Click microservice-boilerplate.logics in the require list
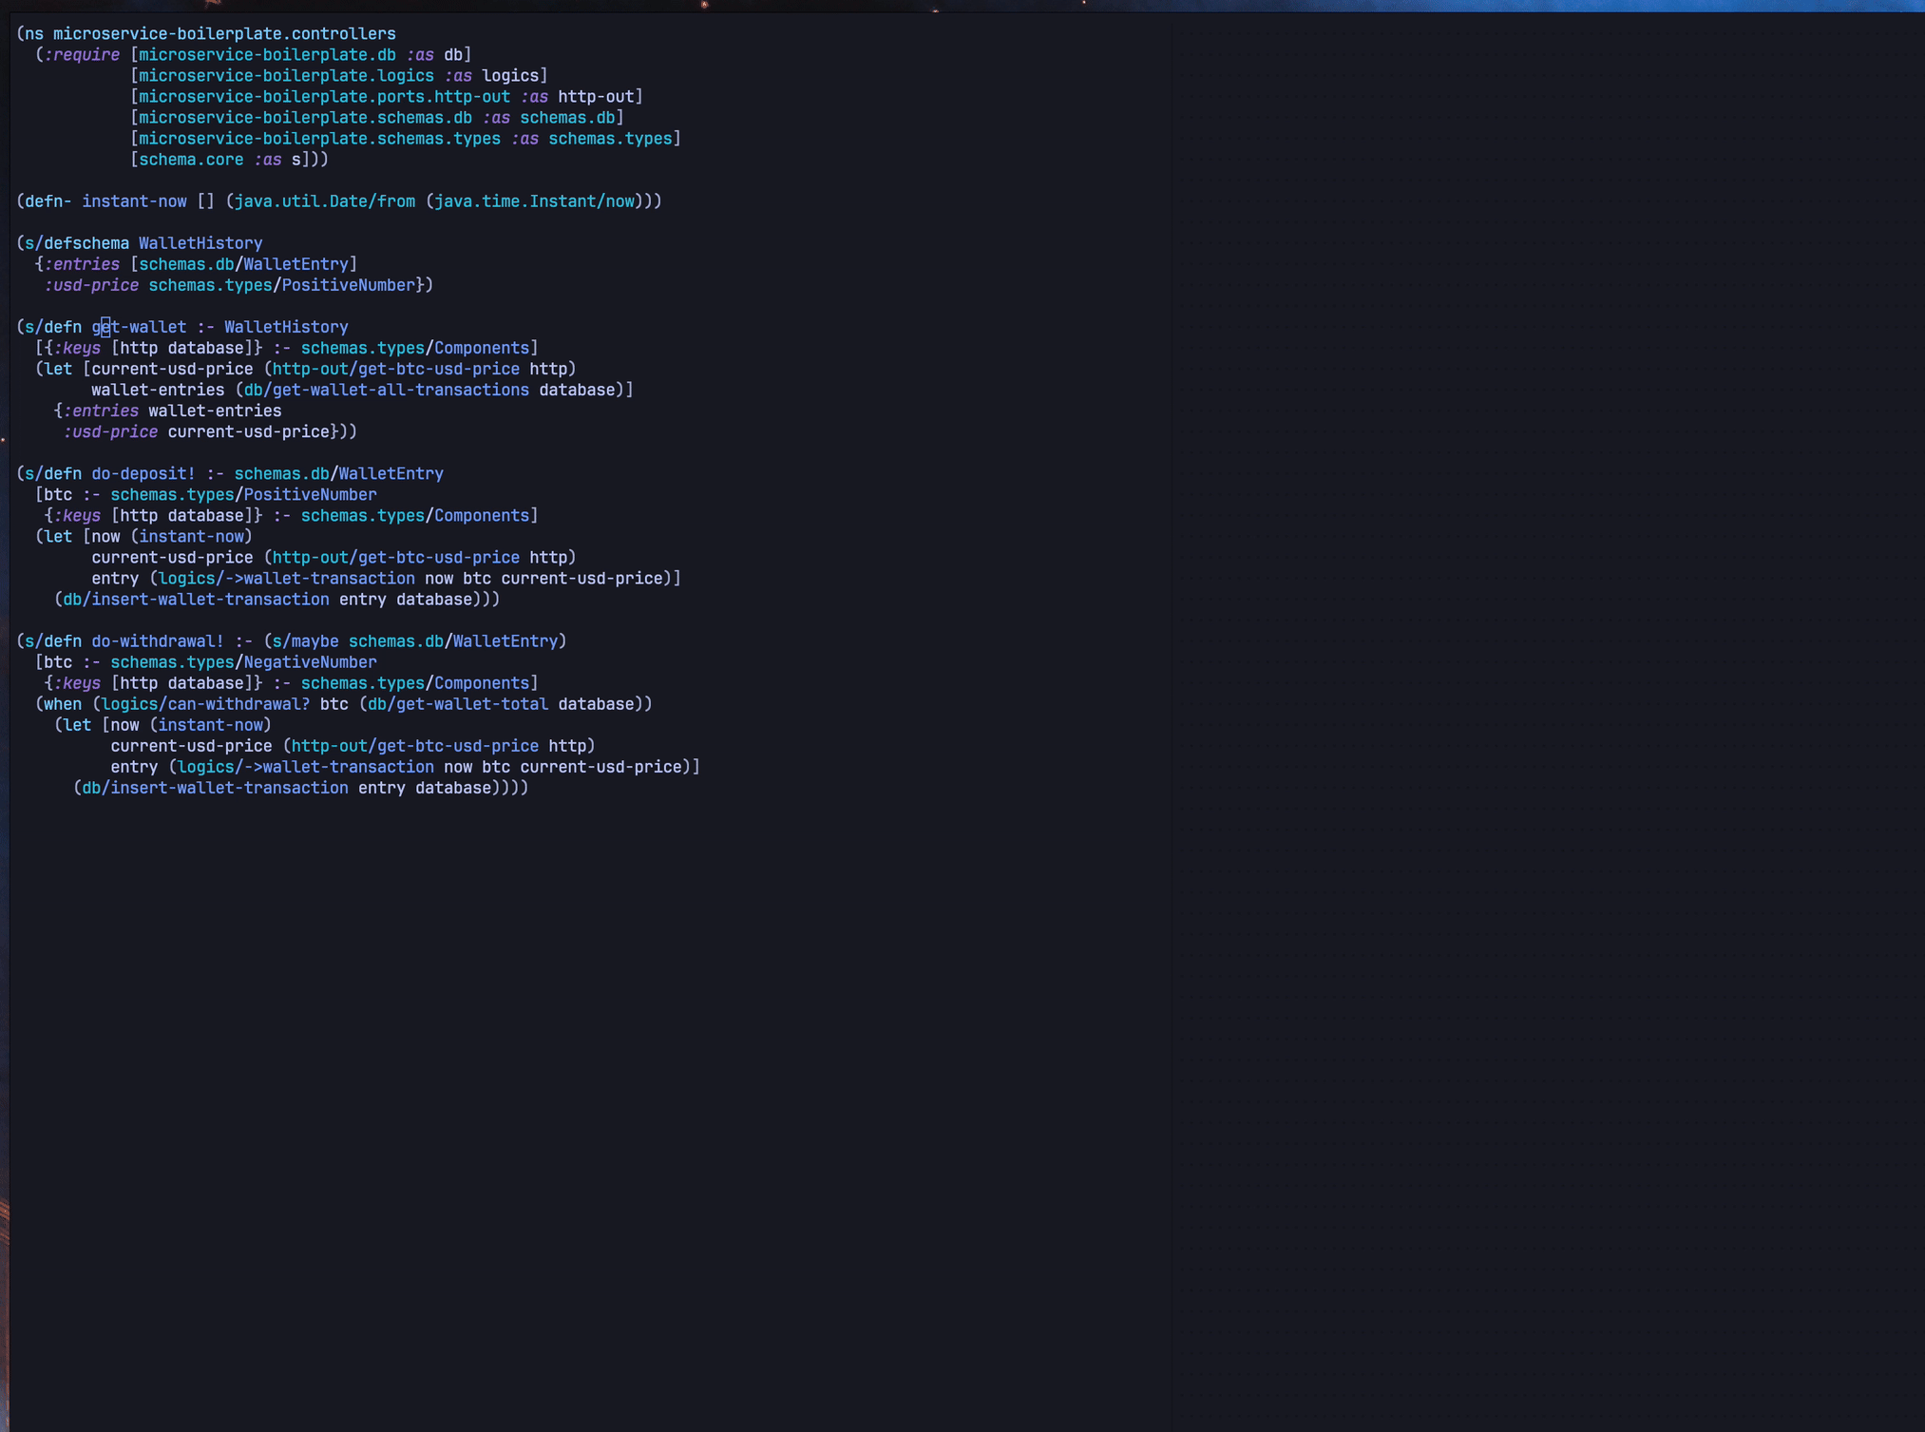1925x1432 pixels. [286, 76]
